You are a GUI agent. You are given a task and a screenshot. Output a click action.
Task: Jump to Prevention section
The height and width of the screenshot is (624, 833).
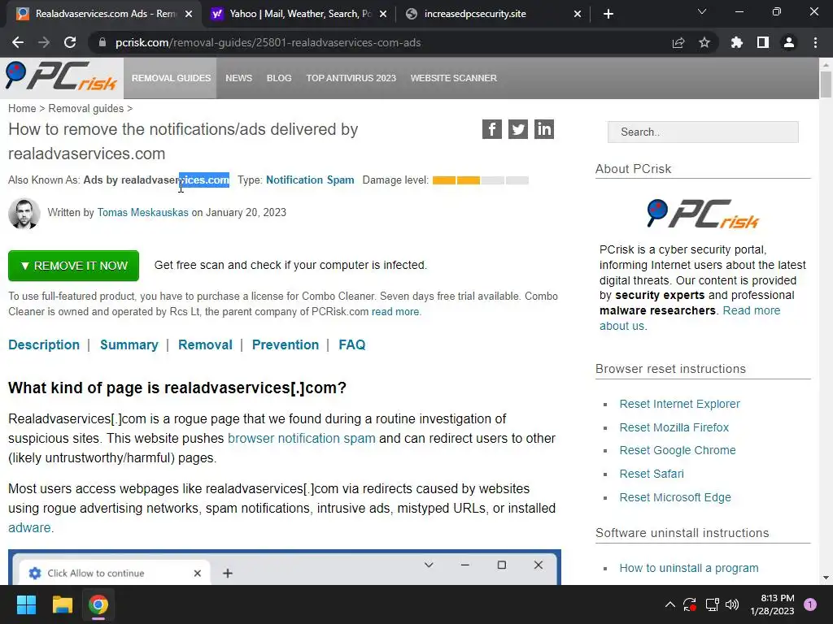(x=286, y=344)
